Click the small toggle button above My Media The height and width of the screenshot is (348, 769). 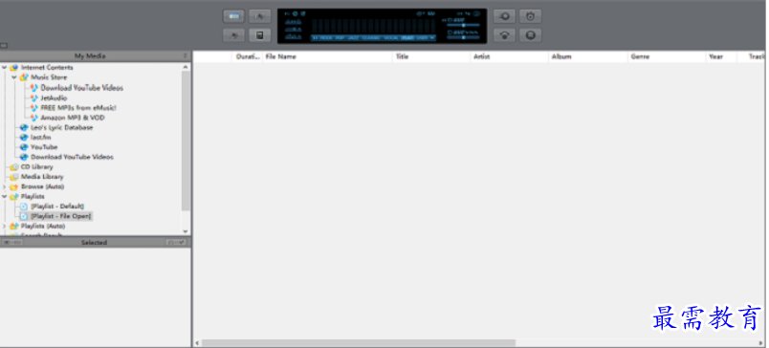point(4,45)
